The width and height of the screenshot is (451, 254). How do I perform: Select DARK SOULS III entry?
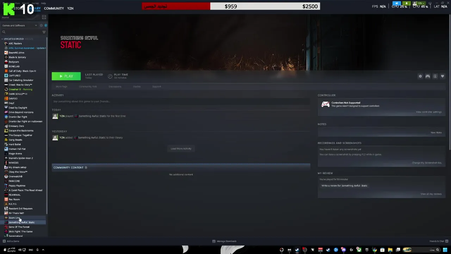pos(18,94)
